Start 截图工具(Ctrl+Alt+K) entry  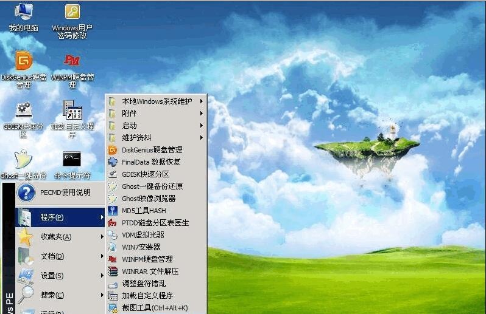pos(156,308)
